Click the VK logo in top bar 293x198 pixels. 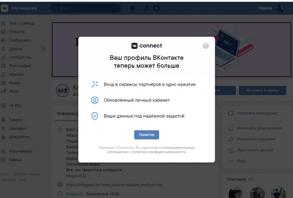click(x=4, y=8)
